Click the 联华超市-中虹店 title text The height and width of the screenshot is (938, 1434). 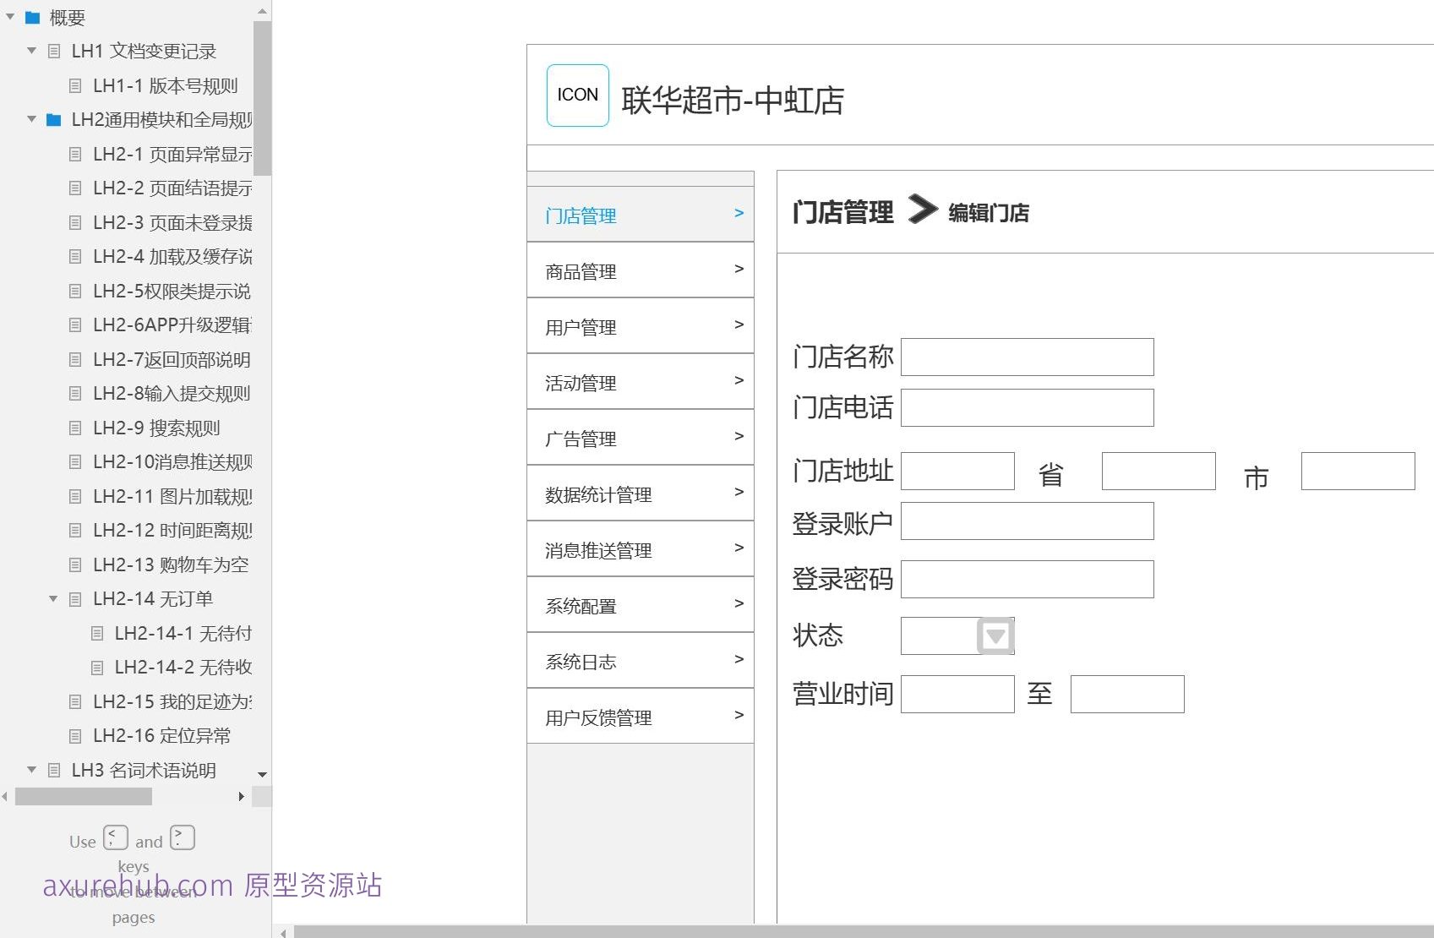(733, 101)
